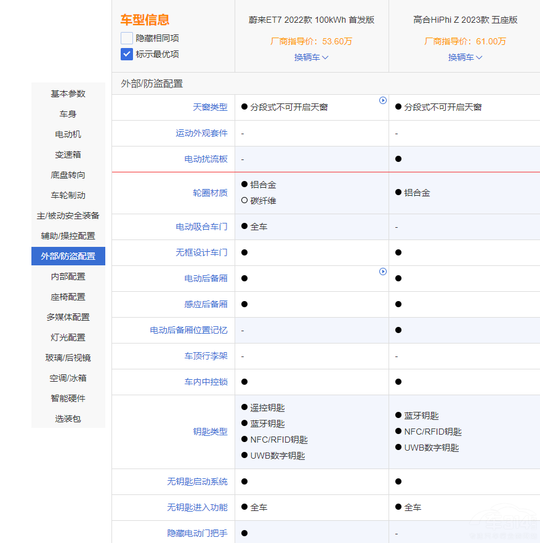540x543 pixels.
Task: Navigate to 灯光配置 section
Action: click(x=68, y=337)
